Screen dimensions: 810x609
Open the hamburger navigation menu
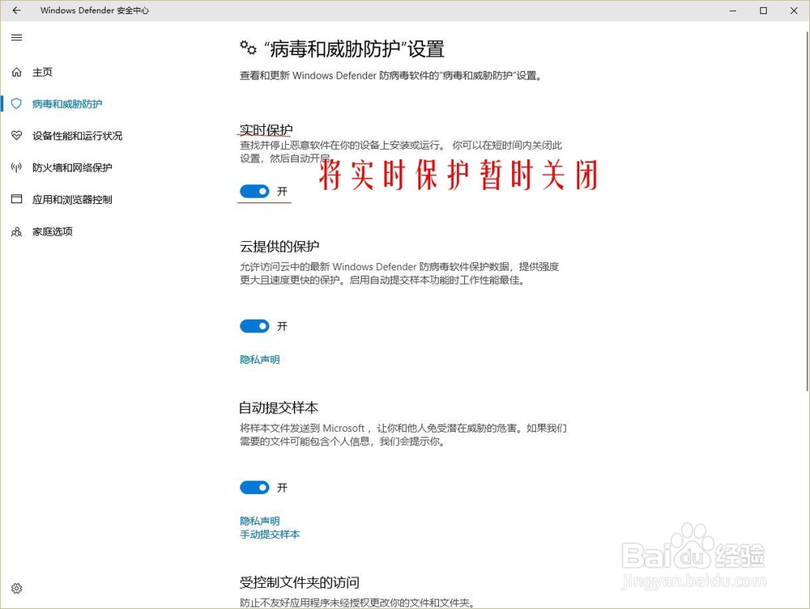[x=16, y=37]
